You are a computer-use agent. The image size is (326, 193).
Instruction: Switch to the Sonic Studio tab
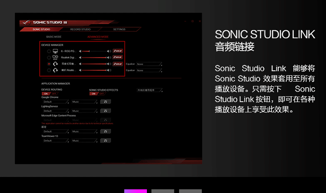pyautogui.click(x=41, y=29)
